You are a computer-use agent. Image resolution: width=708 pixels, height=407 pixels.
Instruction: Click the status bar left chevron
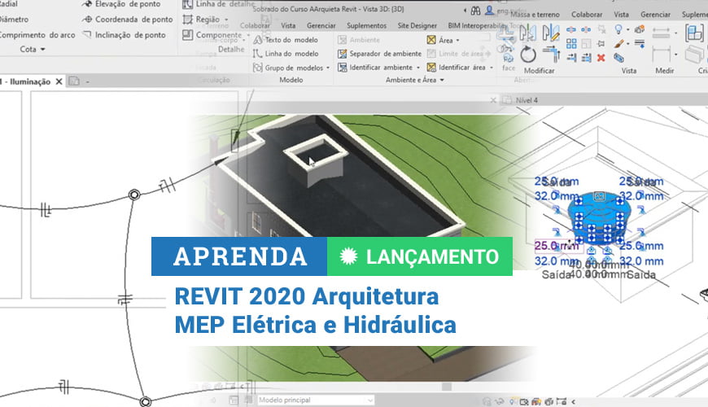click(574, 401)
